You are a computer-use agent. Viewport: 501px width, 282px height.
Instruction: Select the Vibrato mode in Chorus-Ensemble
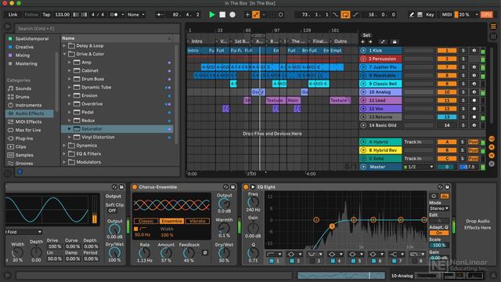[197, 221]
